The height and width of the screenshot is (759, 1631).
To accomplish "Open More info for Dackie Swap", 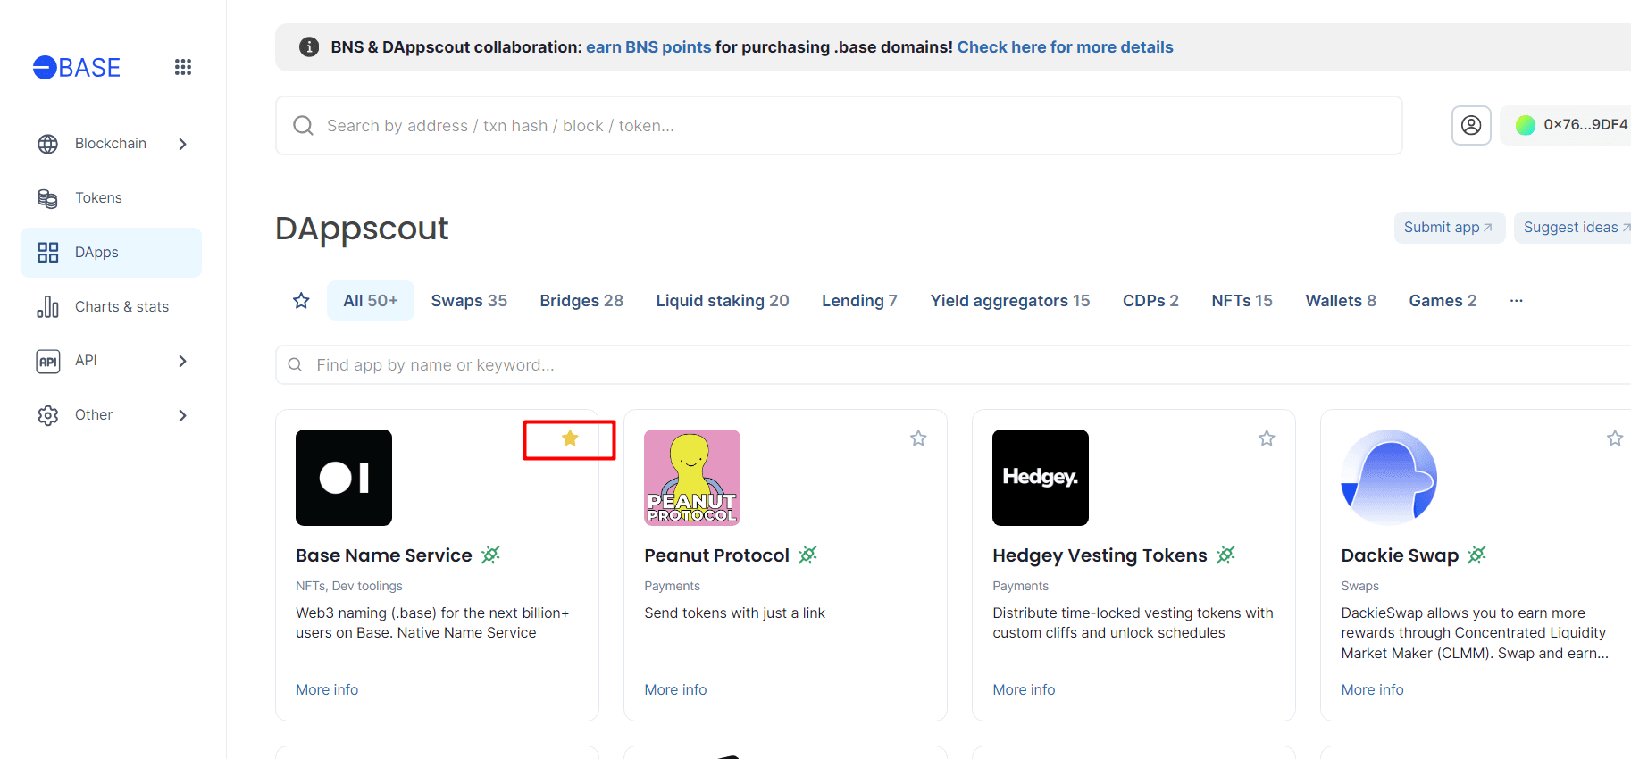I will click(x=1372, y=690).
